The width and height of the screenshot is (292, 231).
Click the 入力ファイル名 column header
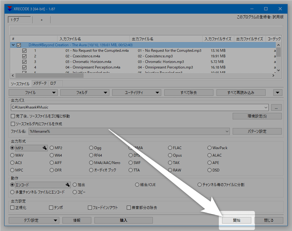click(94, 39)
